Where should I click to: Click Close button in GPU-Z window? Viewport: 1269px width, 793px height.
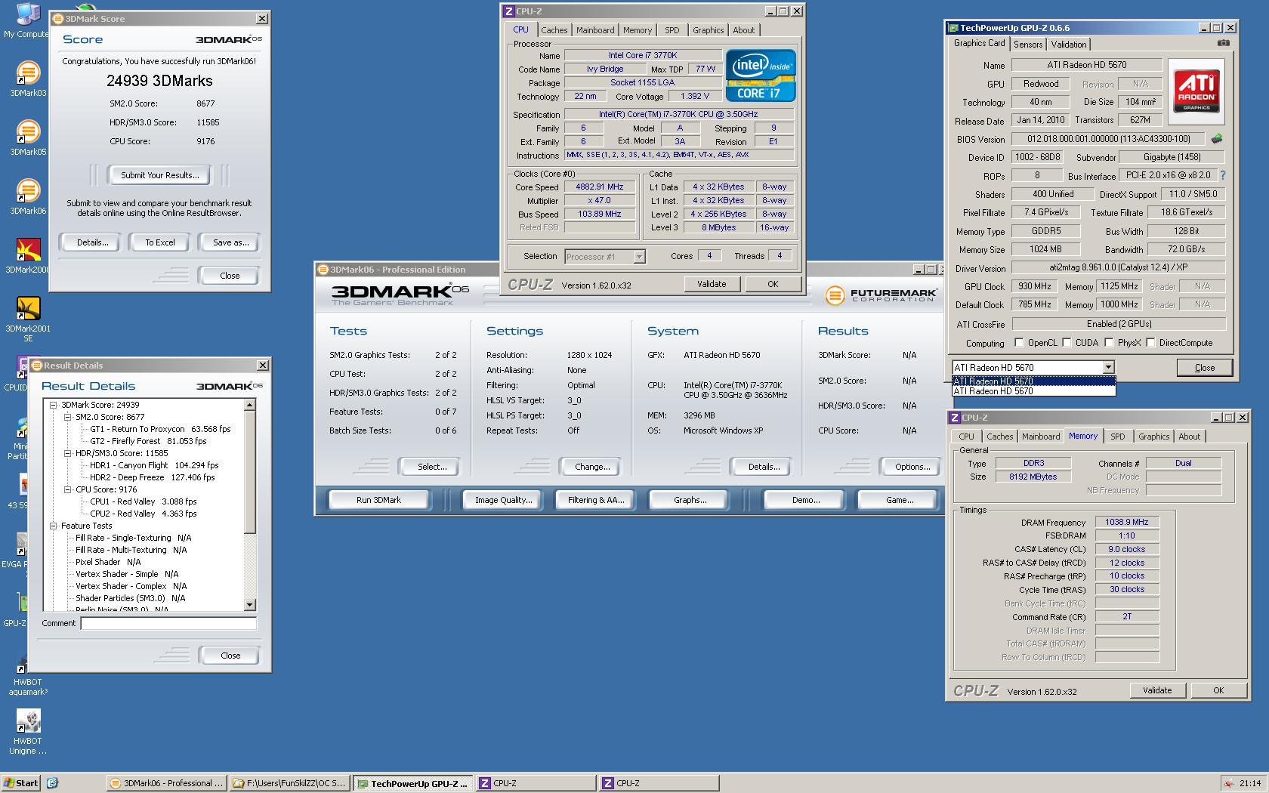pos(1204,368)
